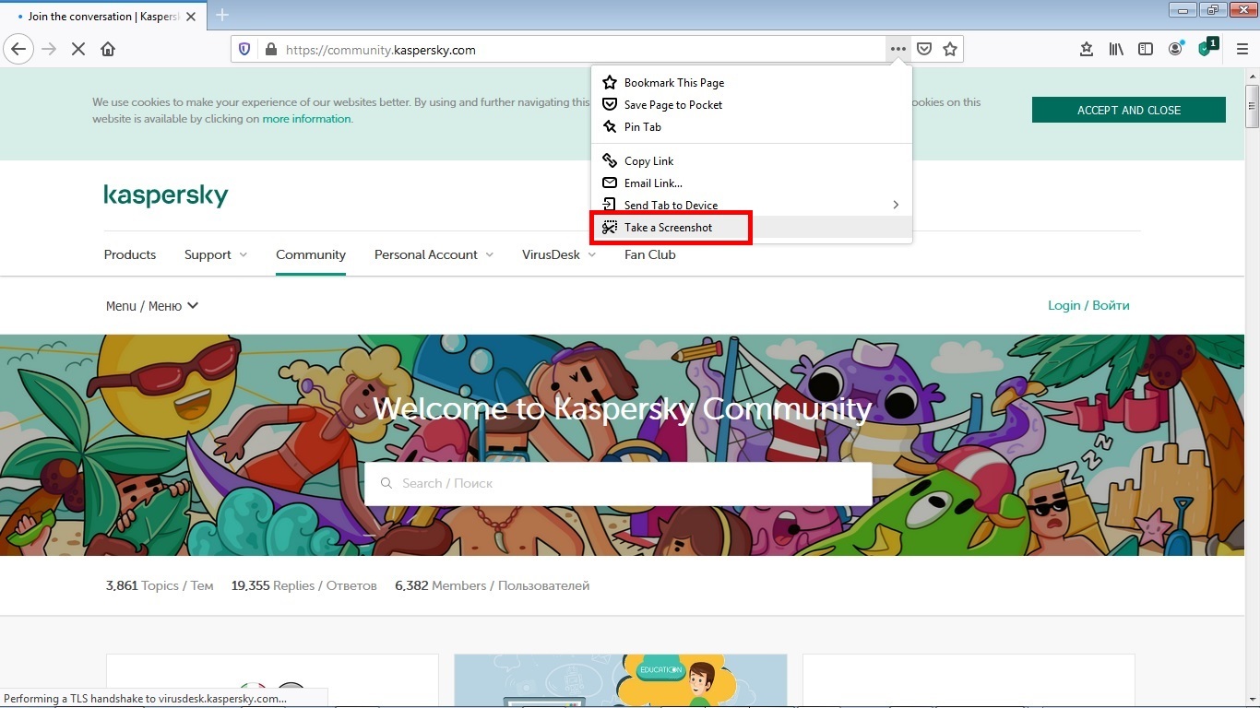Click the forward navigation arrow
1260x708 pixels.
coord(49,50)
